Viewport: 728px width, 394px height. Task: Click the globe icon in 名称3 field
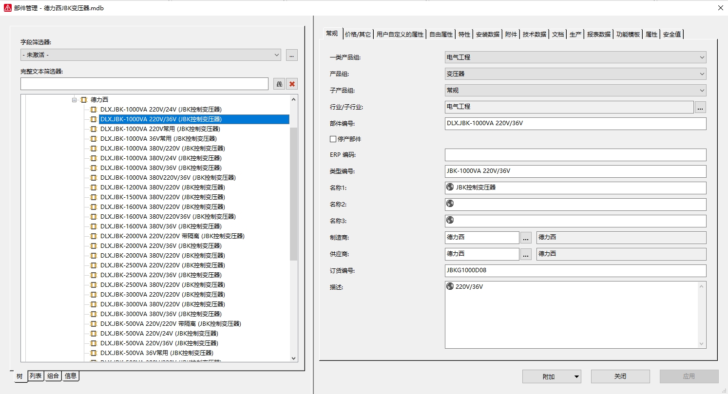coord(450,220)
